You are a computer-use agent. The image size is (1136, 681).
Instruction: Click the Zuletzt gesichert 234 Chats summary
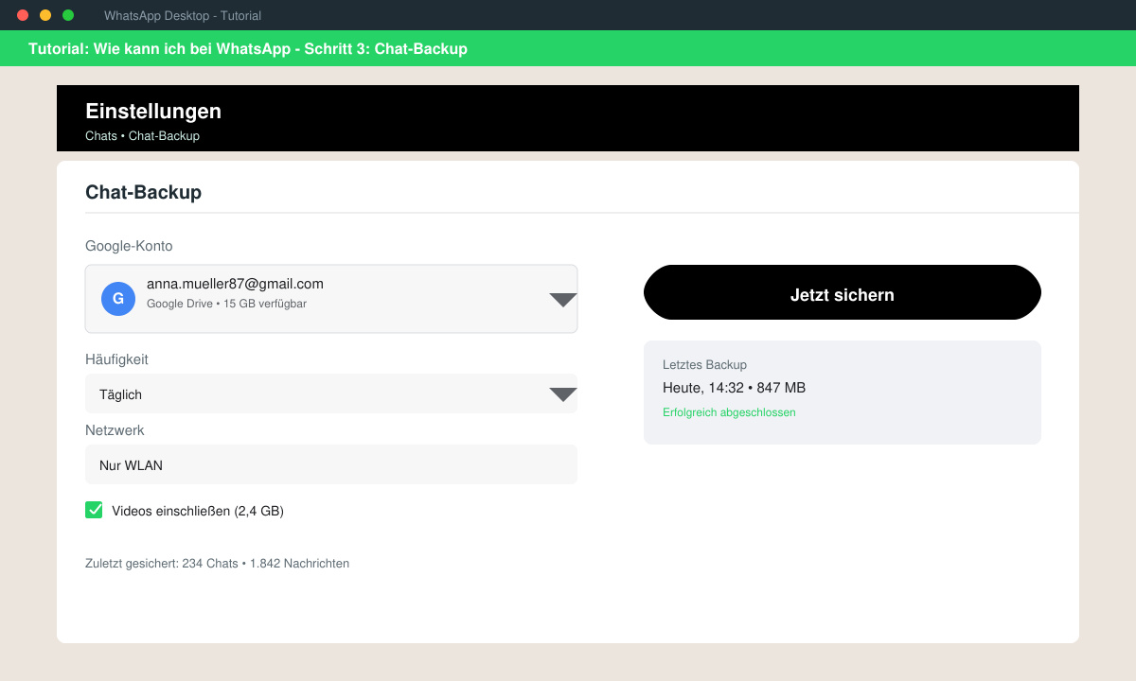tap(217, 564)
